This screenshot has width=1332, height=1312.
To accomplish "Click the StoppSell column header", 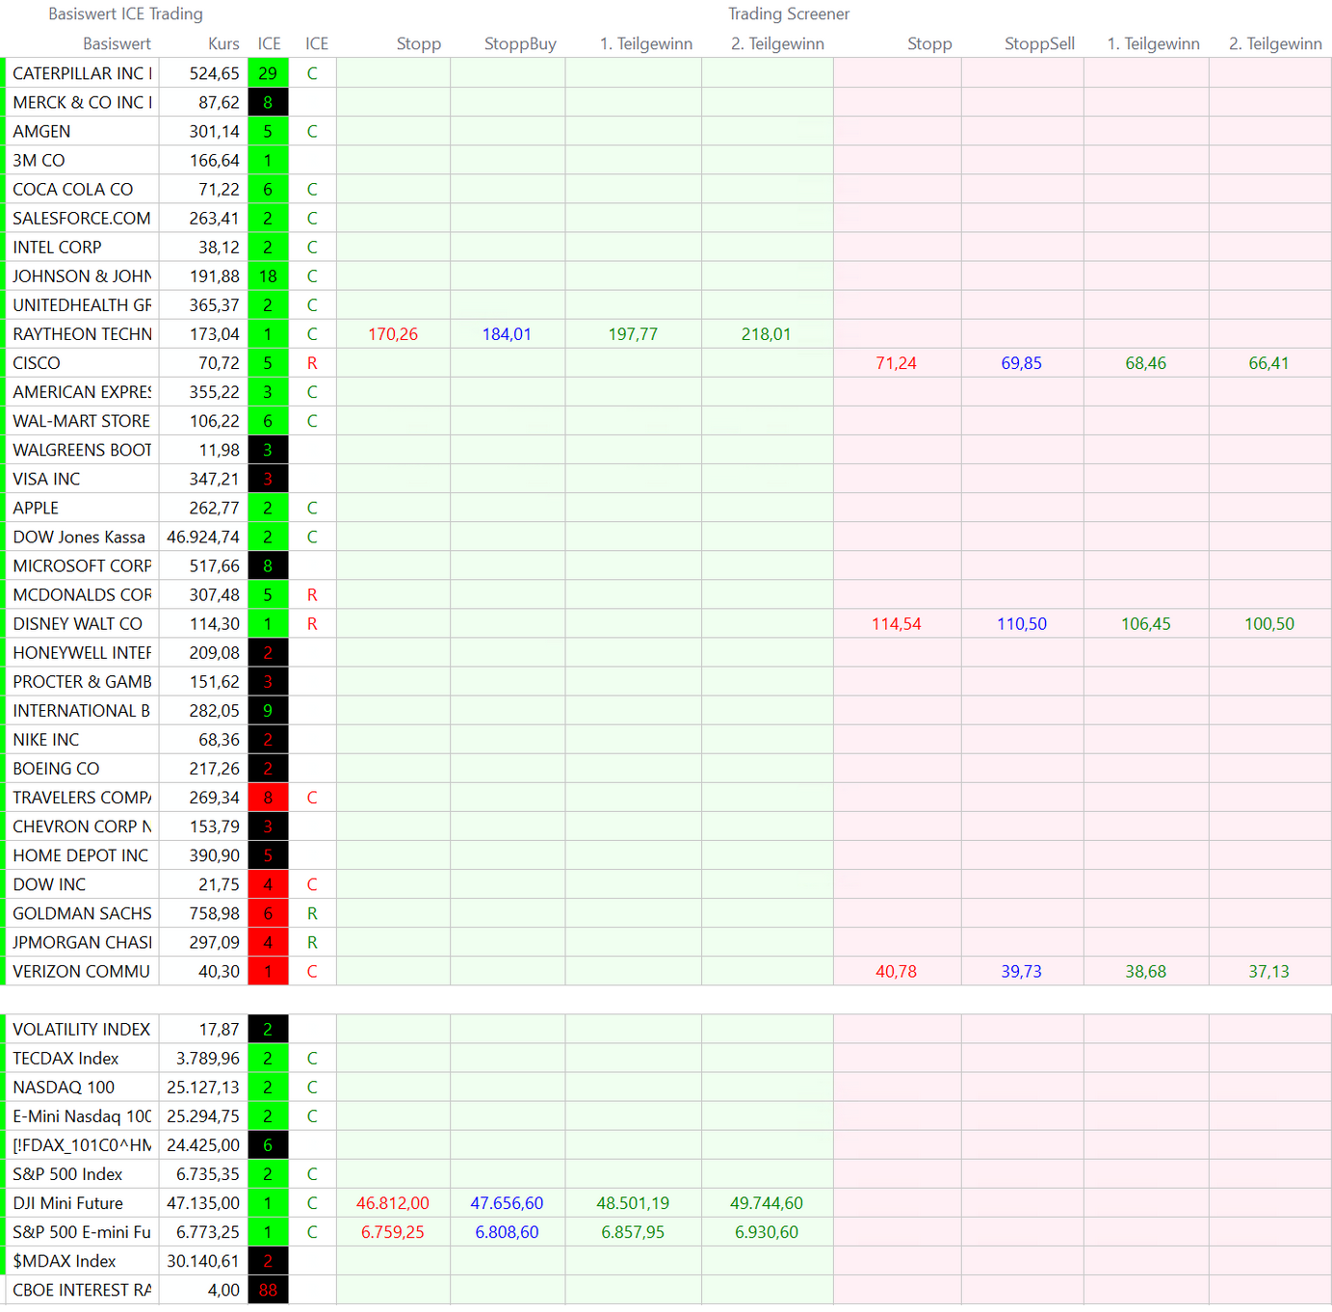I will pos(1039,43).
